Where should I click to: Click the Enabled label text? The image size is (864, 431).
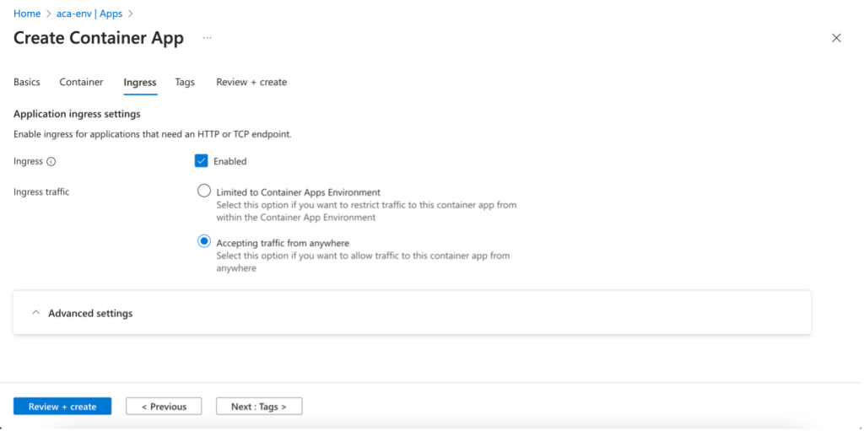point(229,161)
